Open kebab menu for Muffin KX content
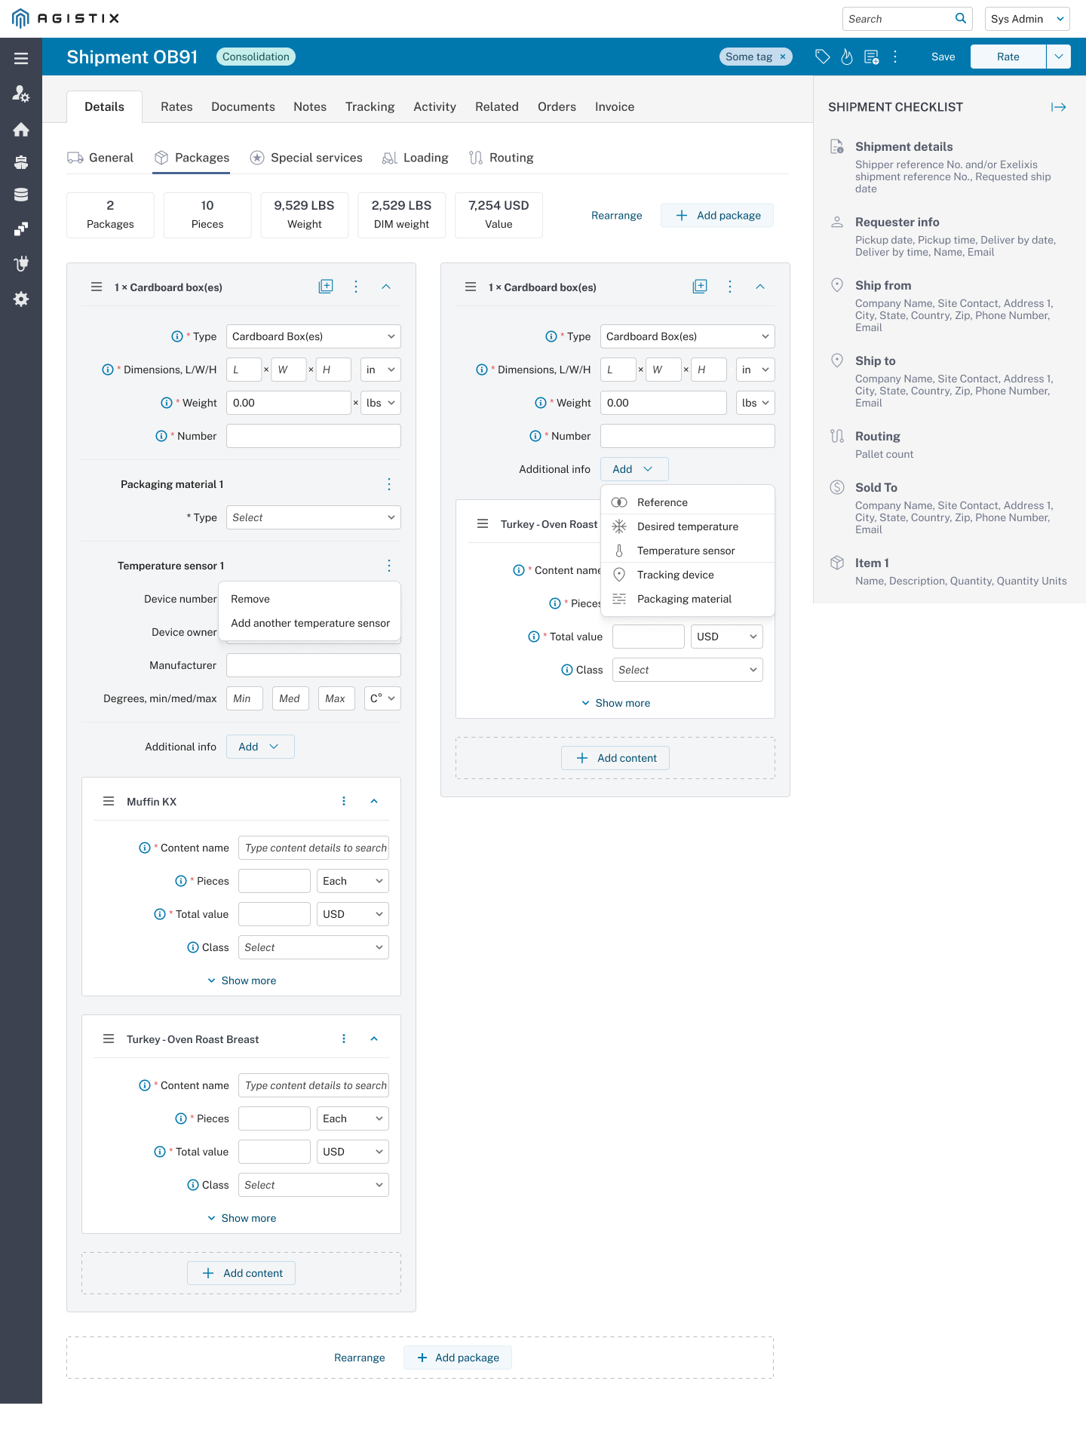The height and width of the screenshot is (1433, 1086). pos(344,801)
